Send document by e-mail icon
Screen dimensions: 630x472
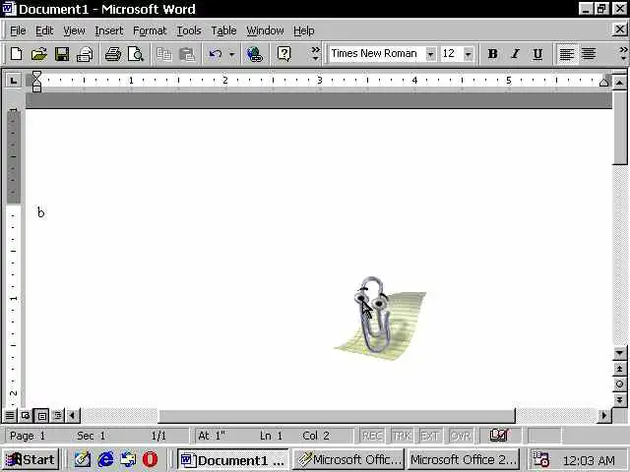point(85,54)
